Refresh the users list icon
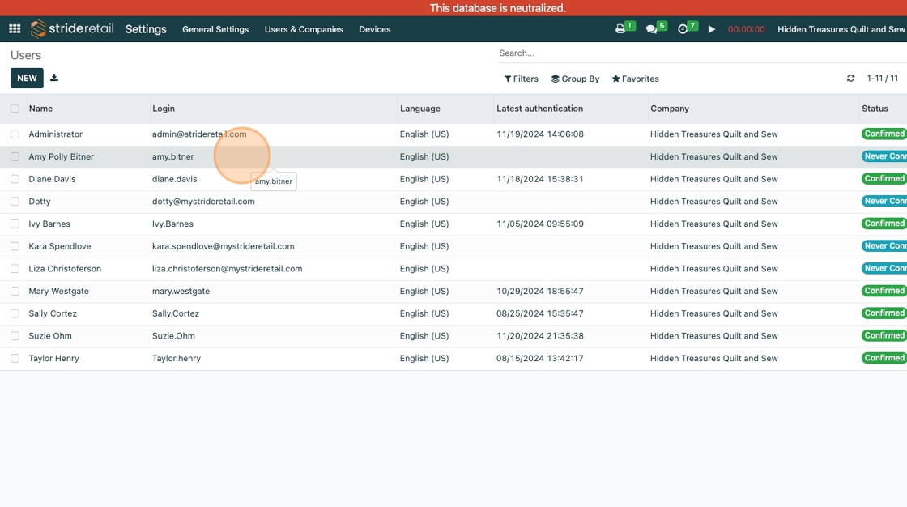This screenshot has width=907, height=507. (x=850, y=78)
